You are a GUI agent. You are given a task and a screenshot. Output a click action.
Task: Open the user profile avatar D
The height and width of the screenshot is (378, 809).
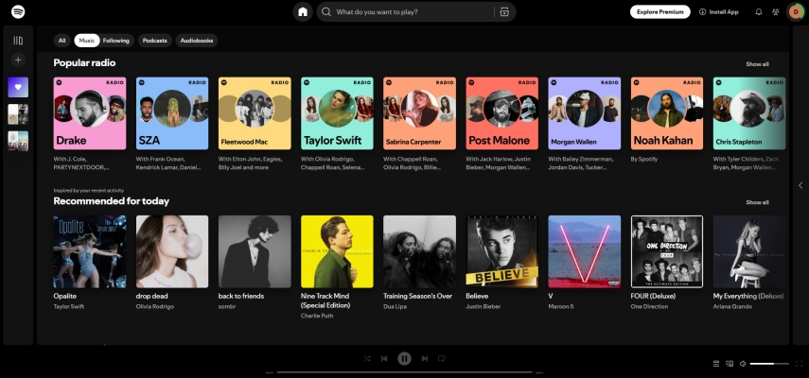[x=796, y=12]
